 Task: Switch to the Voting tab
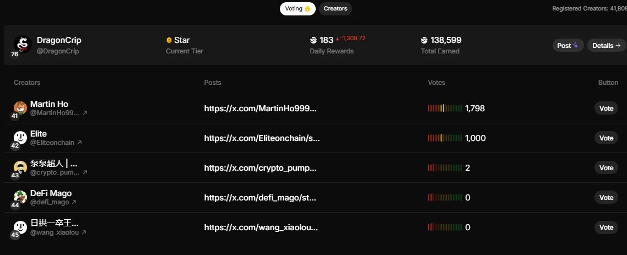pyautogui.click(x=298, y=9)
